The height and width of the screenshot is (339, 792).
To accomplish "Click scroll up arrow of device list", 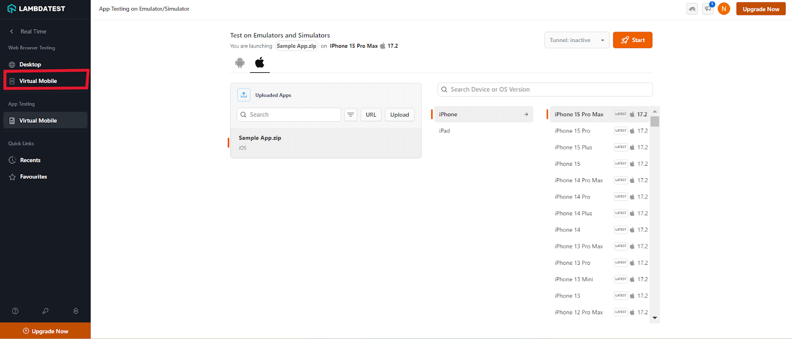I will tap(655, 111).
